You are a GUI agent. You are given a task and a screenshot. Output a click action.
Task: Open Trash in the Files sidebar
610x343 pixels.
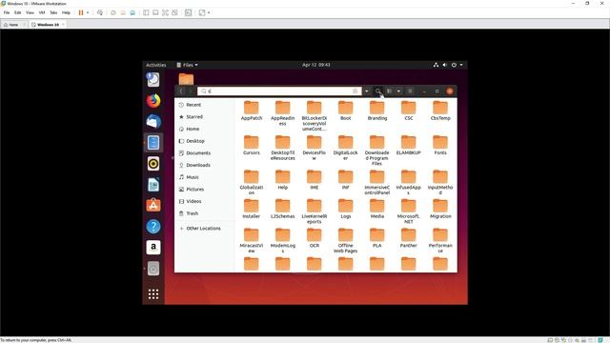204,213
